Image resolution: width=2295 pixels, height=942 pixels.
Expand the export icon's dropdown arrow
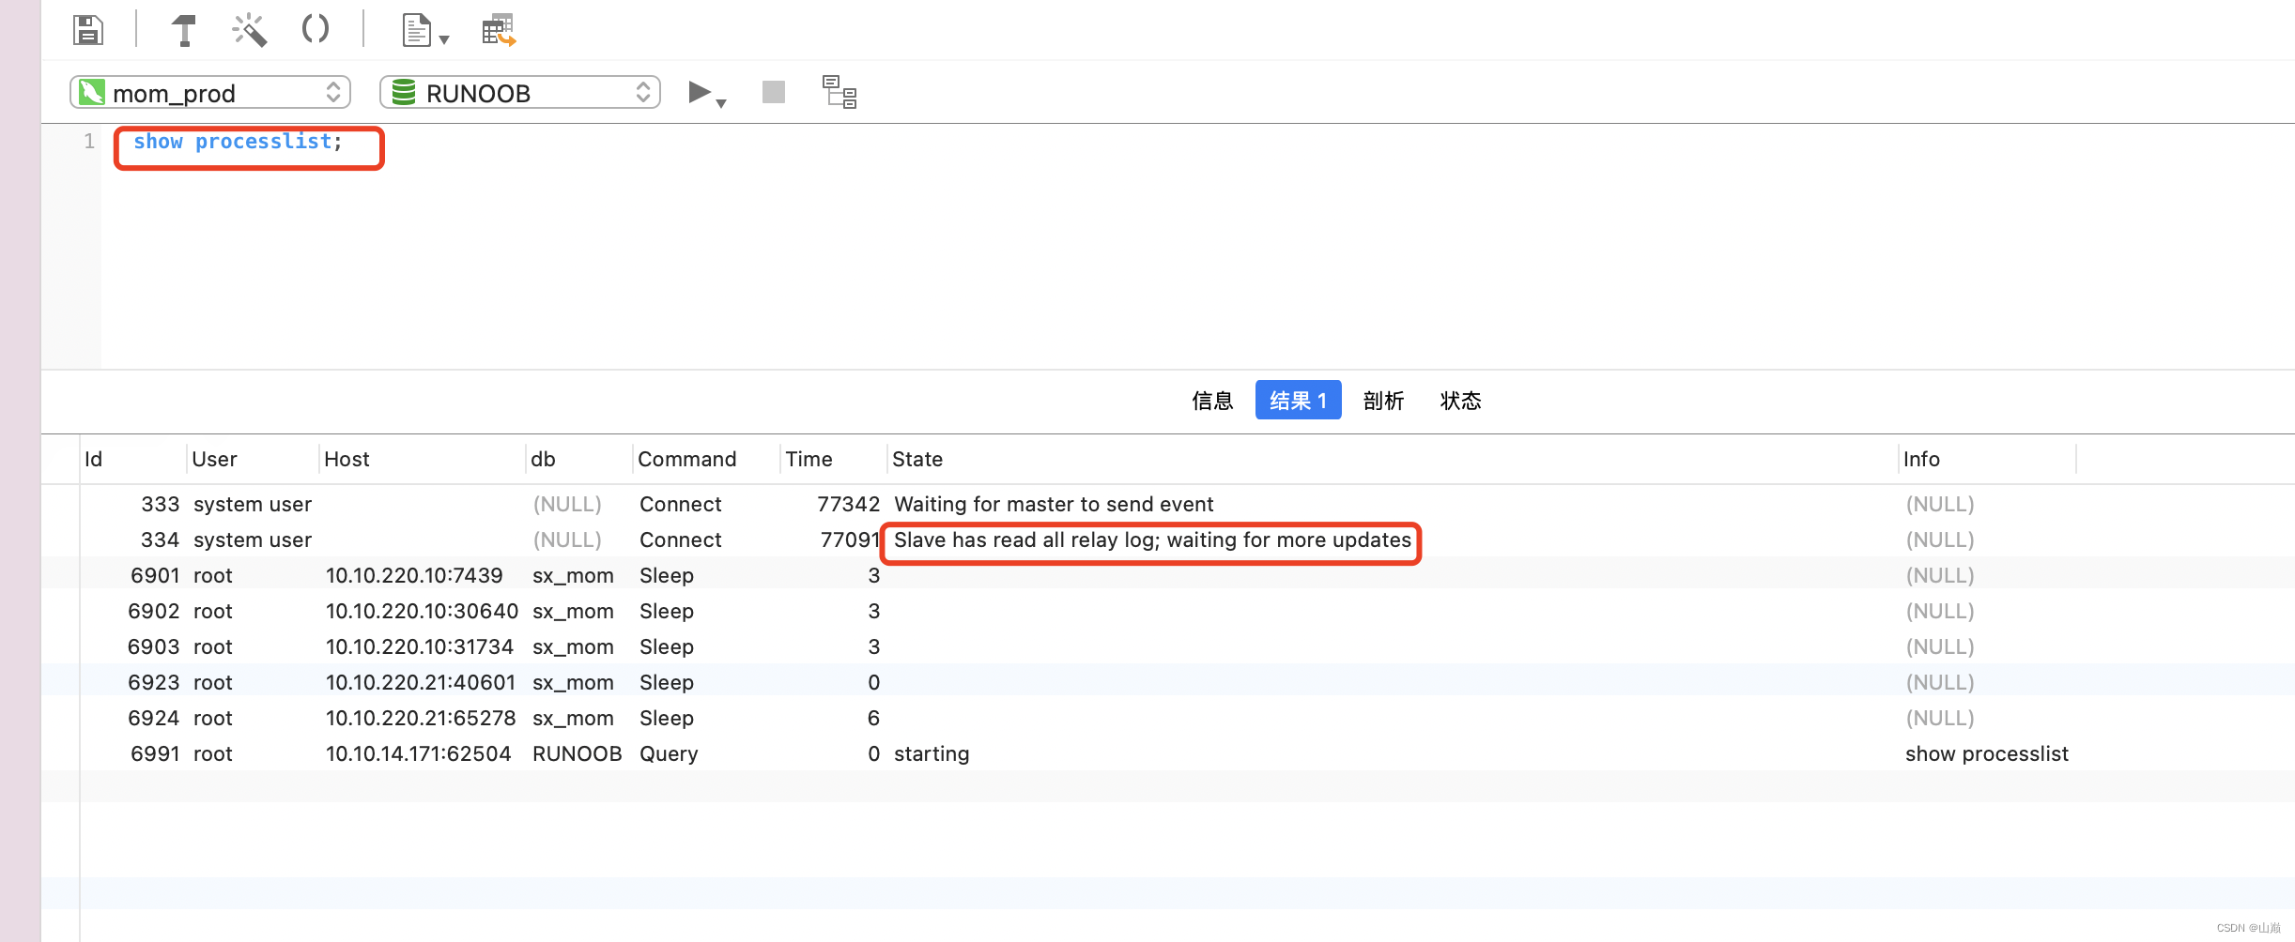445,40
